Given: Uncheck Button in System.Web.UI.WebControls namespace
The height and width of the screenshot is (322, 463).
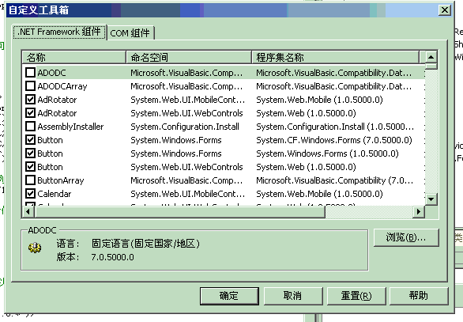Looking at the screenshot, I should click(30, 167).
